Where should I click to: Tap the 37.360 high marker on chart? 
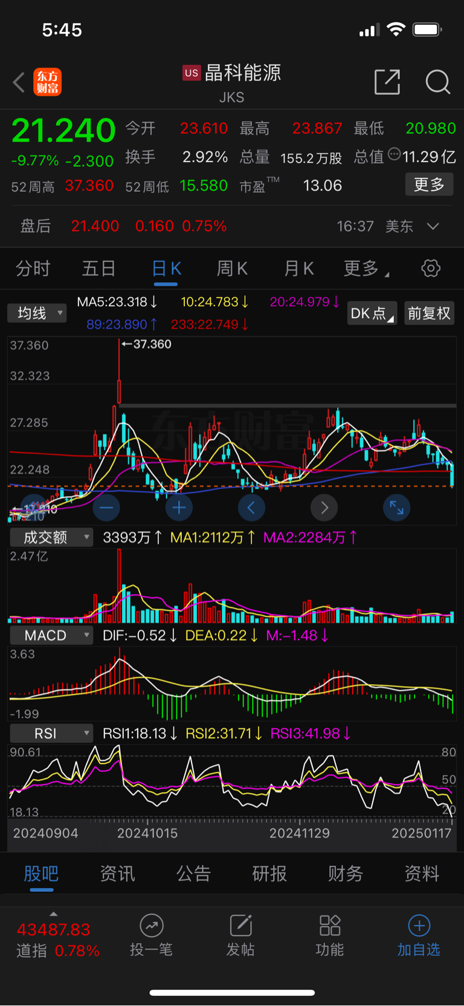(x=147, y=344)
